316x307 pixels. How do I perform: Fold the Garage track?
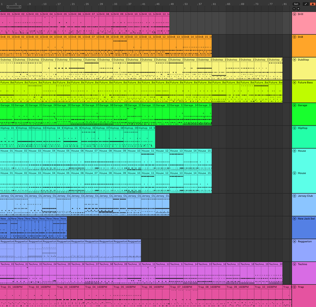[295, 105]
